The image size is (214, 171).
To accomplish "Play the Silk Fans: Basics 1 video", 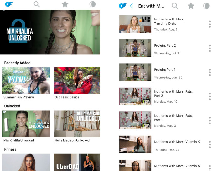I will tap(77, 80).
